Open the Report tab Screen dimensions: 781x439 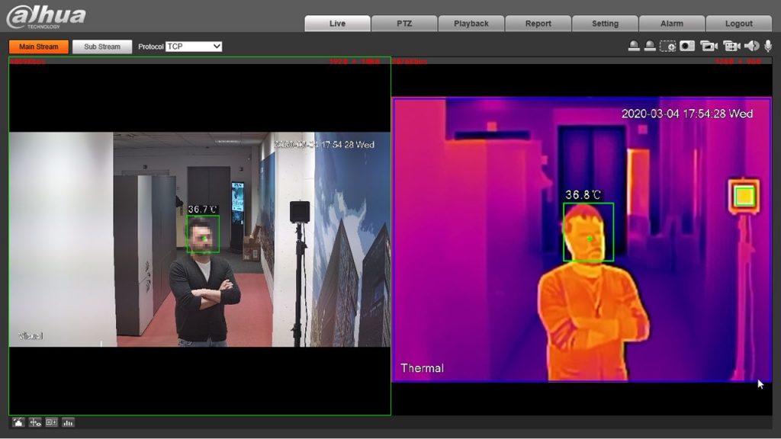(x=538, y=24)
